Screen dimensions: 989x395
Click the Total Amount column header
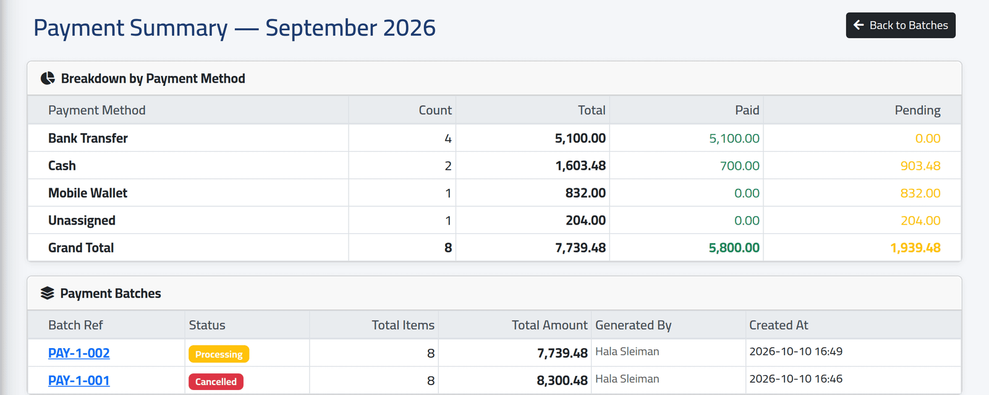pos(550,325)
